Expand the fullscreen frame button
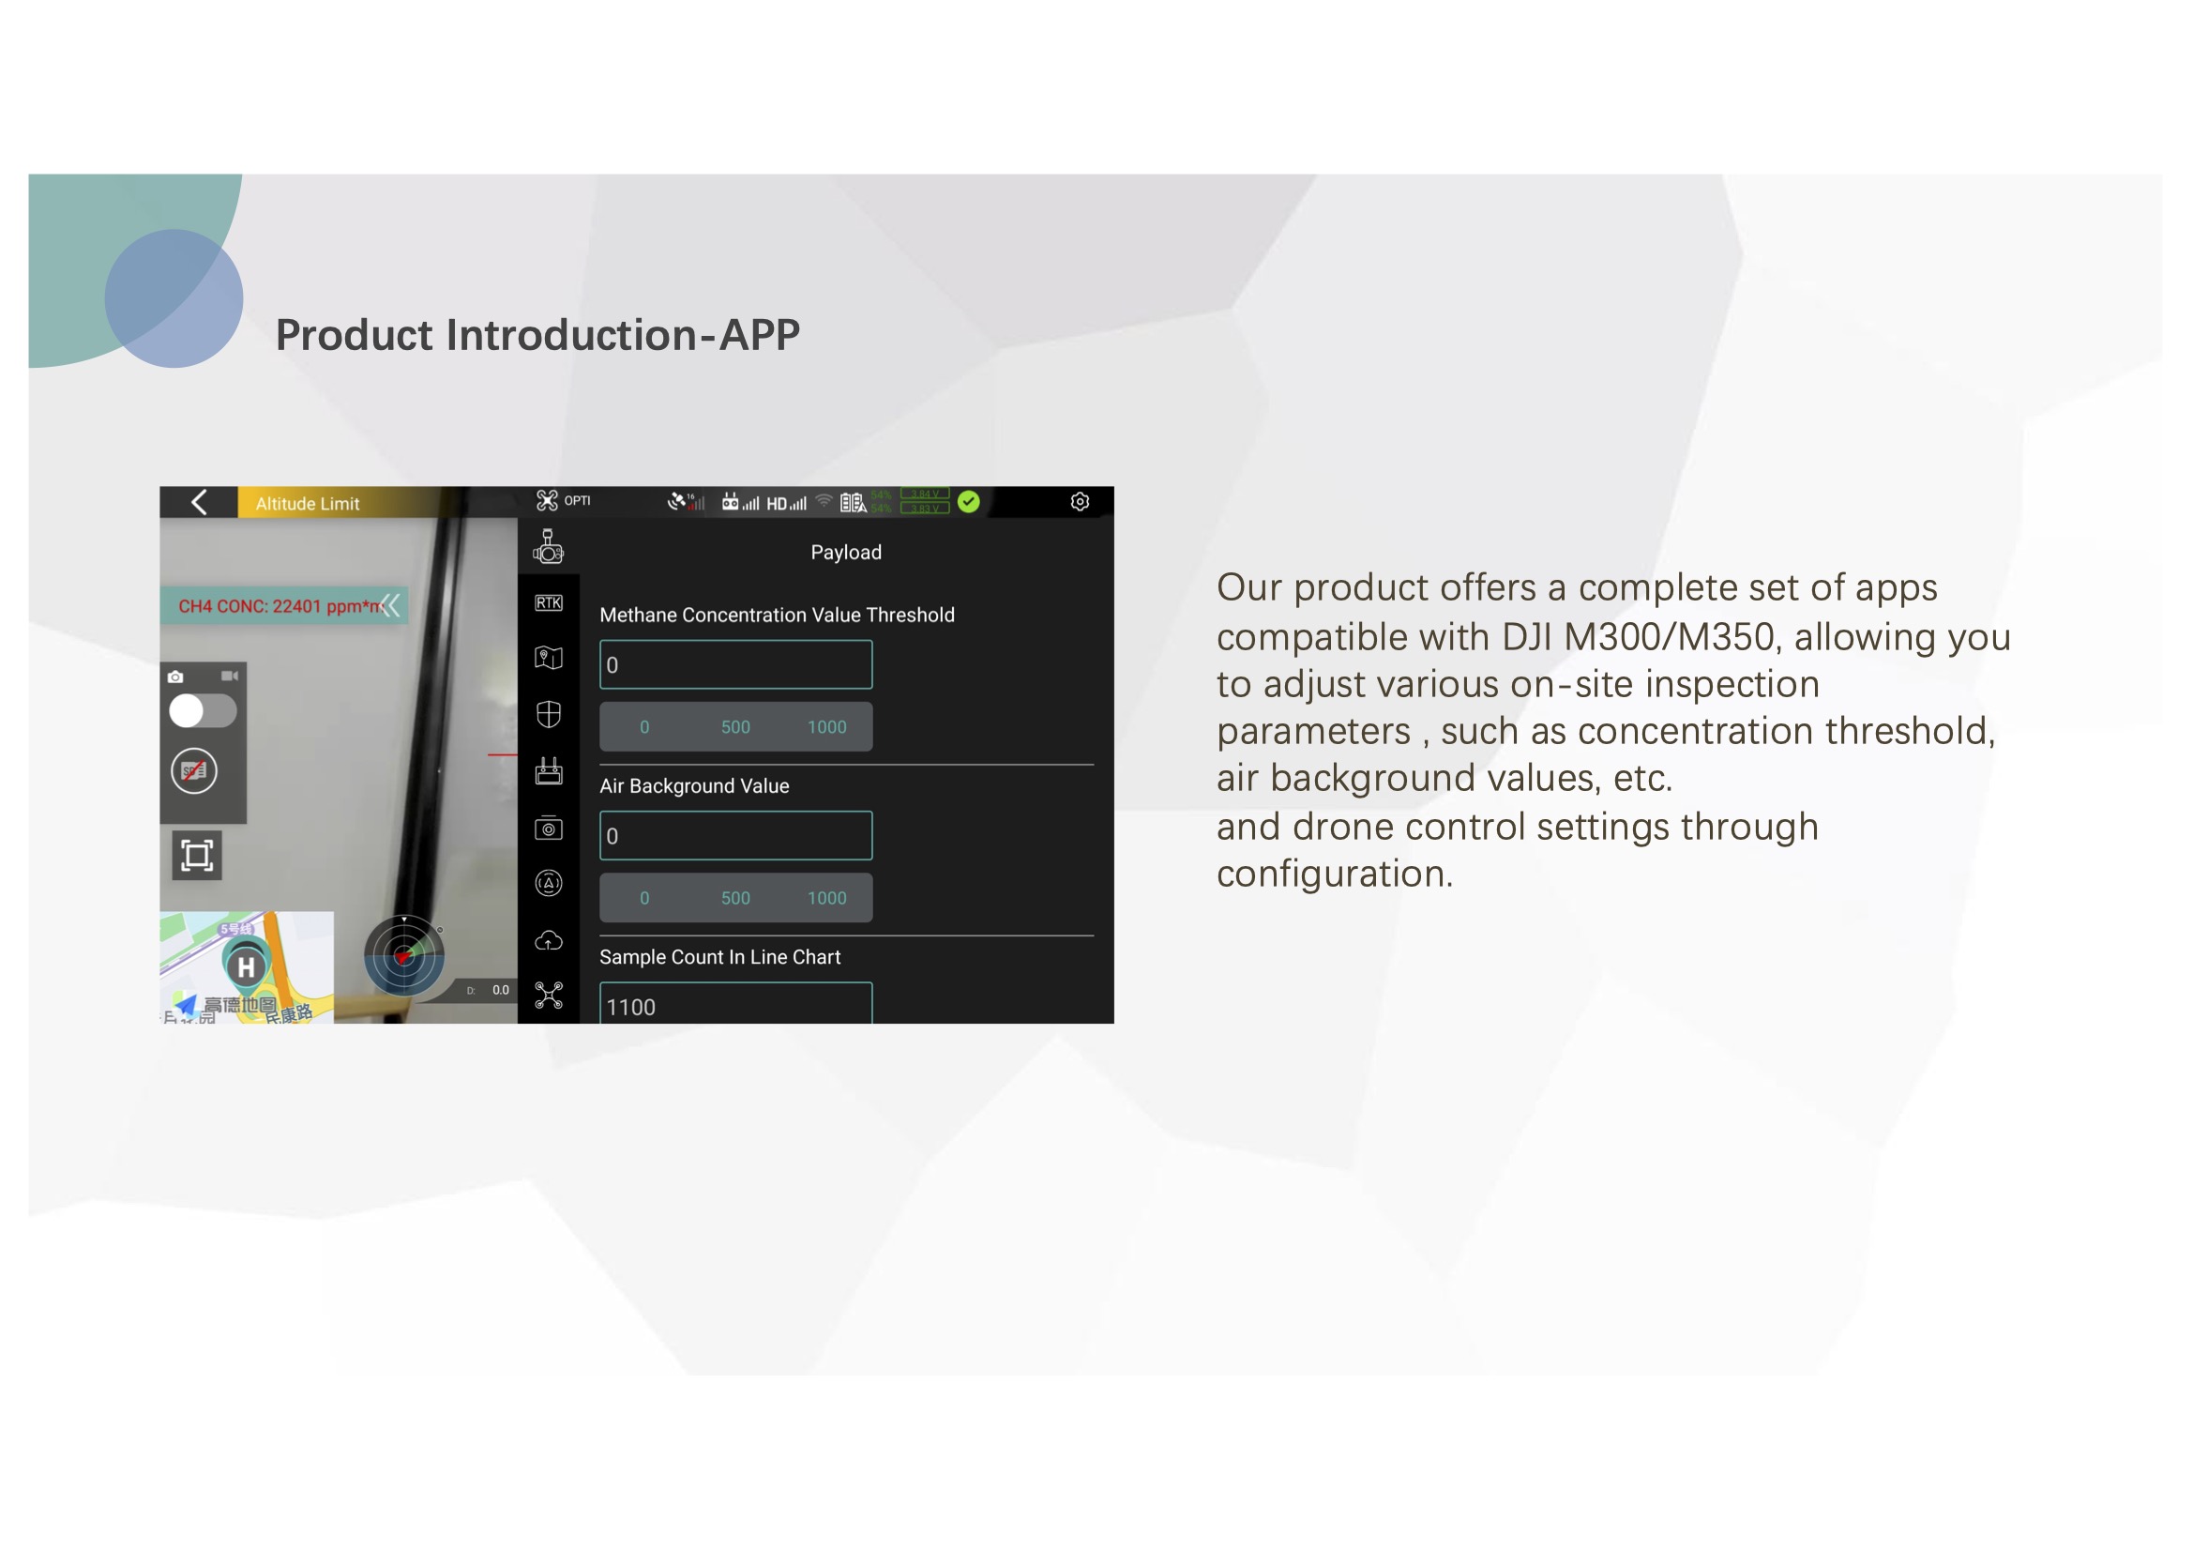This screenshot has height=1551, width=2193. click(197, 856)
